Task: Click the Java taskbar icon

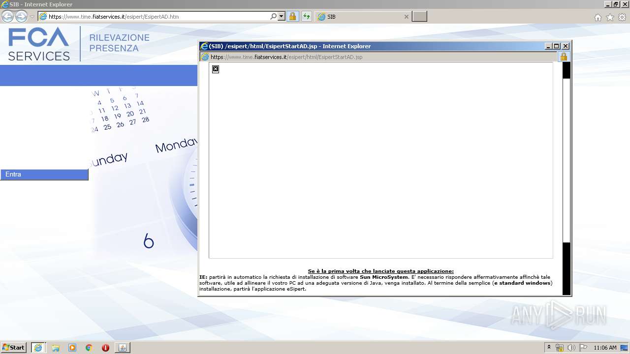Action: coord(123,348)
